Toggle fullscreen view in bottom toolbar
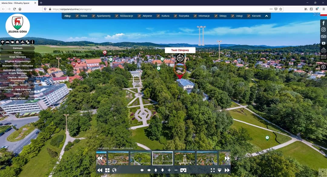The width and height of the screenshot is (327, 177). (x=213, y=170)
